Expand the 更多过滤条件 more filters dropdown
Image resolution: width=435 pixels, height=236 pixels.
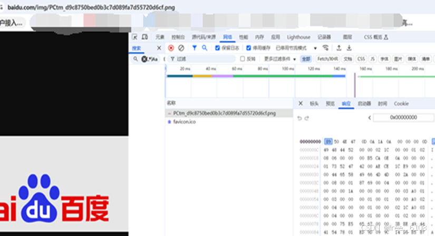(280, 59)
